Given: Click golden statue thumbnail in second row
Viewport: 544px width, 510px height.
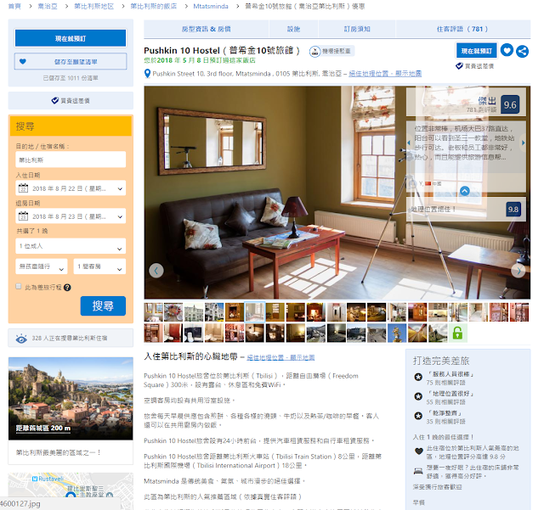Looking at the screenshot, I should coord(397,333).
